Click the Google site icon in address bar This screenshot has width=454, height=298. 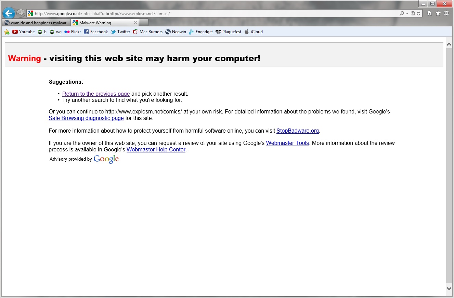coord(30,14)
